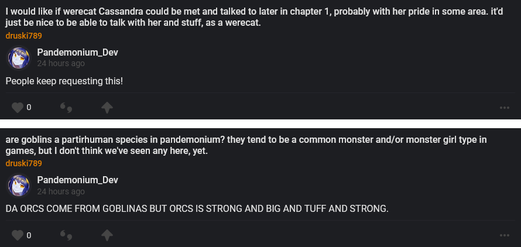Image resolution: width=521 pixels, height=247 pixels.
Task: Like the werecat Cassandra answer with the heart
Action: (x=18, y=107)
